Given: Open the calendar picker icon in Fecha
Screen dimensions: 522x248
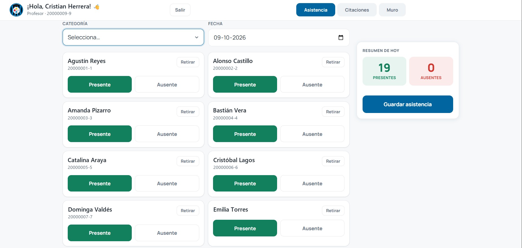Looking at the screenshot, I should coord(341,38).
